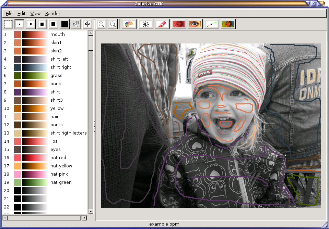
Task: Select the largest black brush size
Action: click(64, 24)
